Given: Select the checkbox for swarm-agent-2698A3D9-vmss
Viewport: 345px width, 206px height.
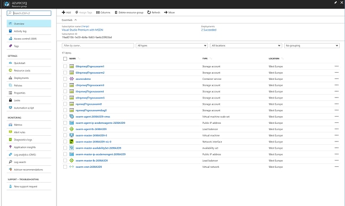Looking at the screenshot, I should tap(65, 117).
